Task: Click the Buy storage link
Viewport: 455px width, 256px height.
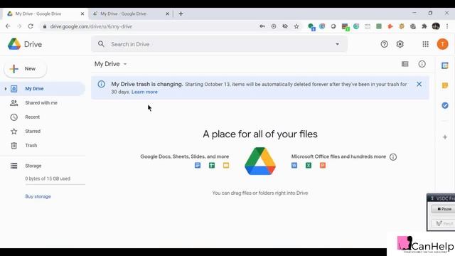Action: coord(38,196)
